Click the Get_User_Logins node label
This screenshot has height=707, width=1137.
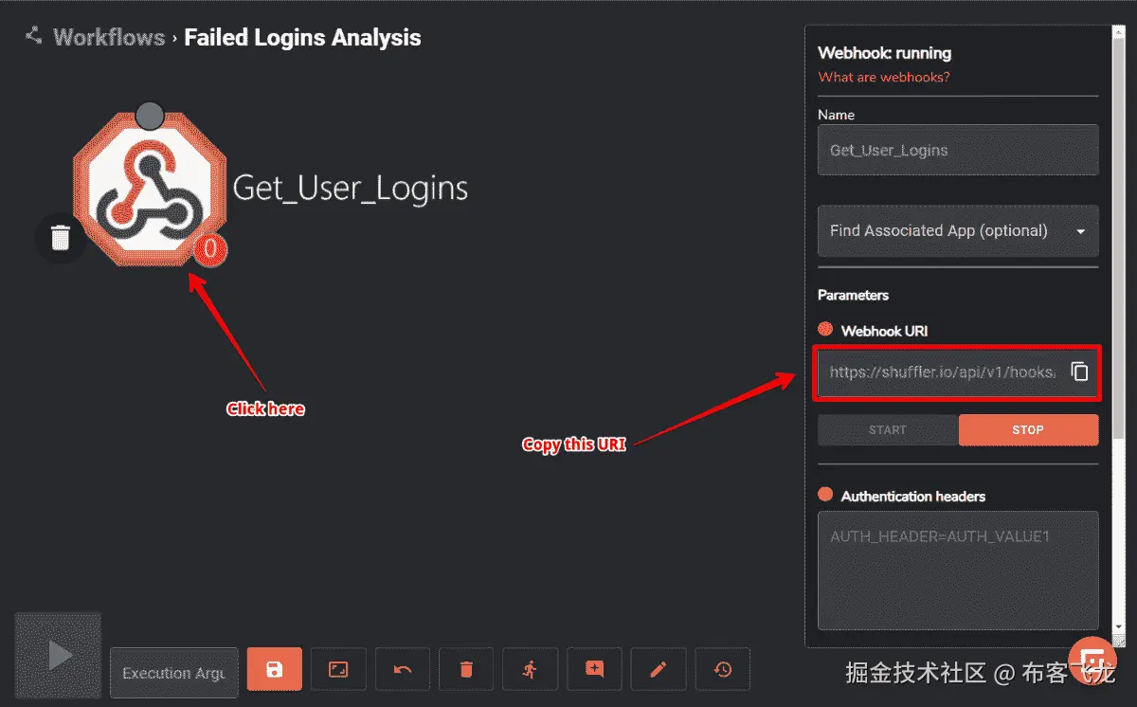pyautogui.click(x=351, y=188)
